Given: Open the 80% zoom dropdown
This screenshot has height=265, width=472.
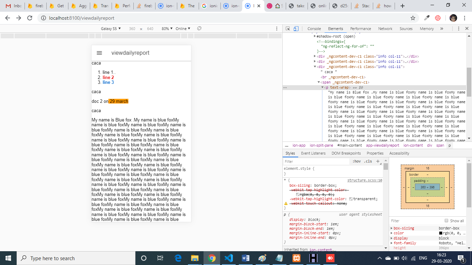Looking at the screenshot, I should click(167, 29).
